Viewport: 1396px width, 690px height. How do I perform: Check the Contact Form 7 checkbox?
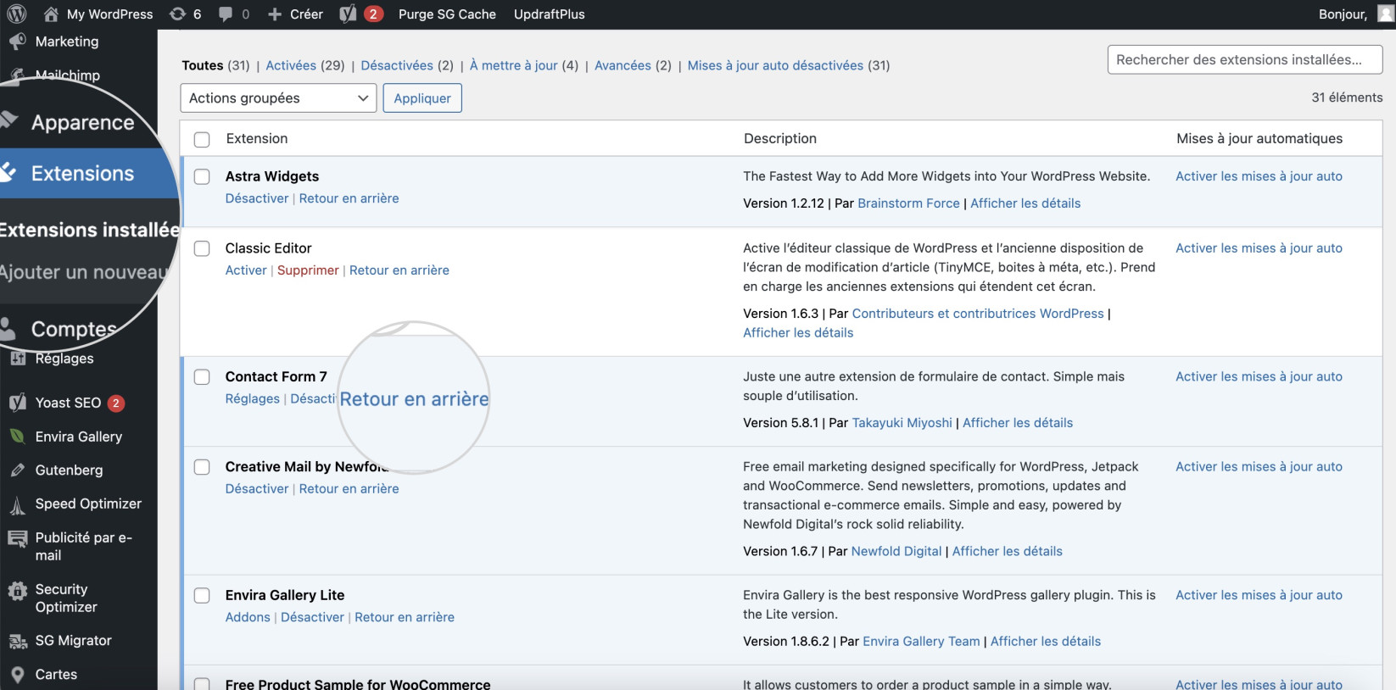(202, 377)
